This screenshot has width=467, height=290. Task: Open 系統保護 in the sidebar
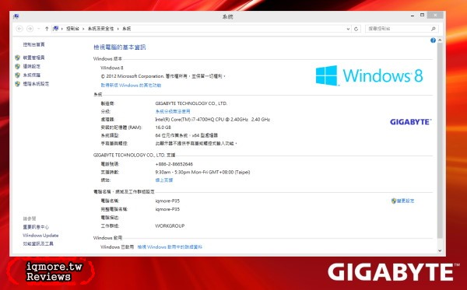click(32, 75)
